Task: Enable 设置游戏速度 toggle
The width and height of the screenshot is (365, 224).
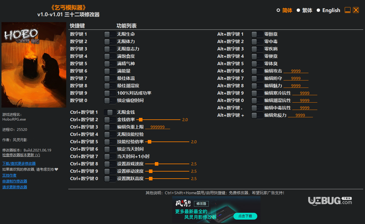Action: click(110, 164)
